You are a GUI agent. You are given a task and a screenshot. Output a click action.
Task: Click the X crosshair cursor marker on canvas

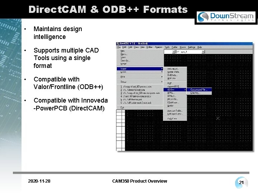[x=218, y=118]
